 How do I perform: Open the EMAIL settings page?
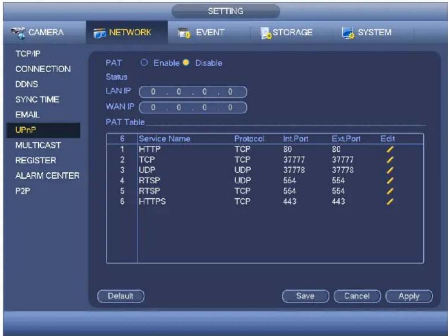tap(28, 115)
